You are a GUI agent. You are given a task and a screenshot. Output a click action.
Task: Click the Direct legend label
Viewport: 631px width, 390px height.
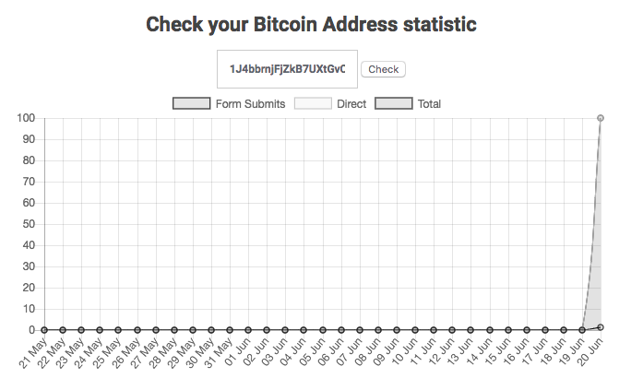click(x=351, y=104)
